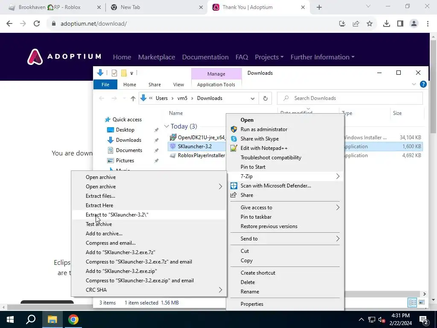This screenshot has width=437, height=328.
Task: Open taskbar search magnifier
Action: point(31,319)
